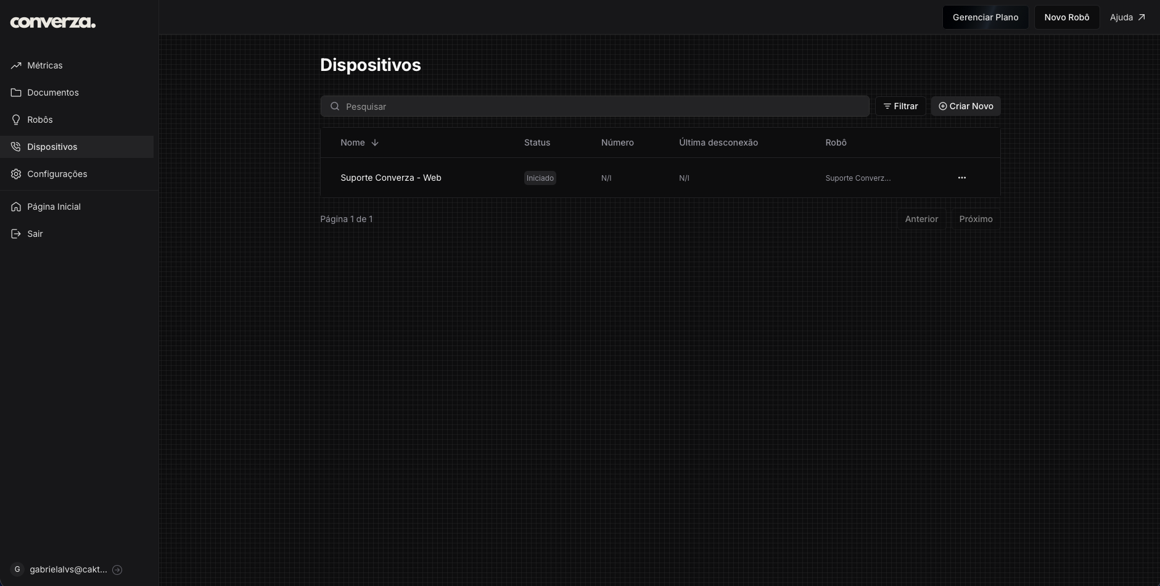Click the G user avatar

pos(17,569)
